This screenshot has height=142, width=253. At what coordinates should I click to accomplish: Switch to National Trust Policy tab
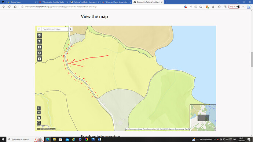point(85,2)
